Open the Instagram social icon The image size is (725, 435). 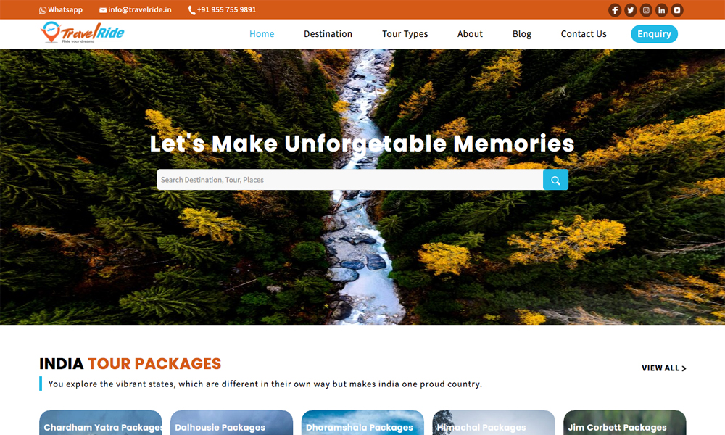coord(646,10)
